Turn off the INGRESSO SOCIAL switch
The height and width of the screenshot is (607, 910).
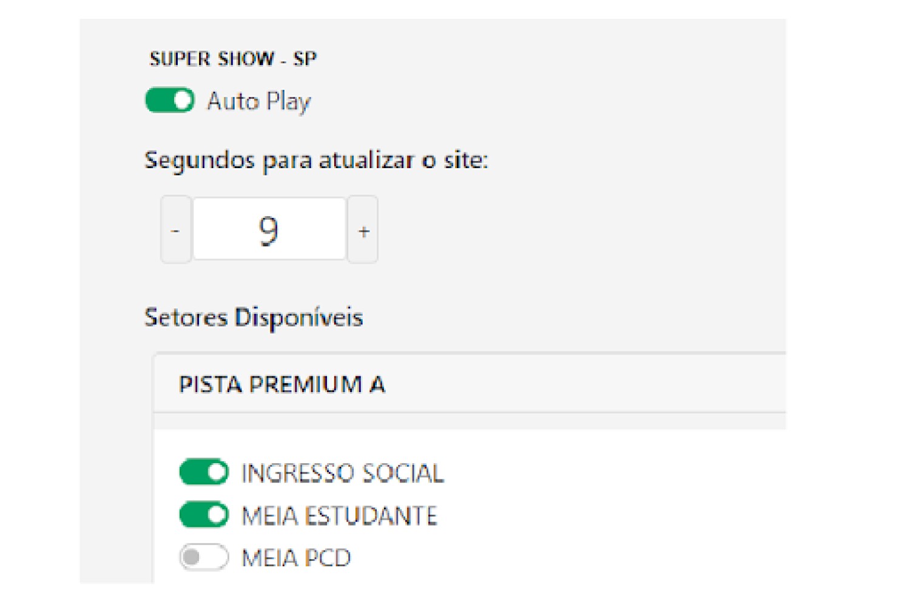coord(204,472)
